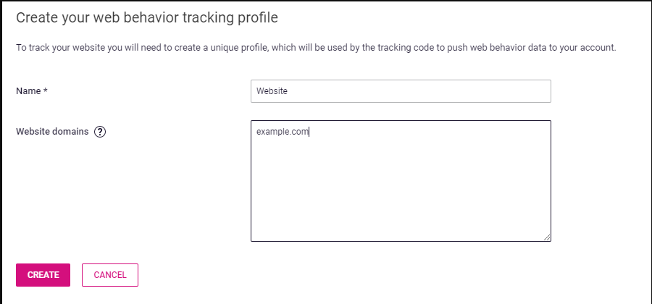Click the word 'domains' in the field label
This screenshot has width=652, height=304.
click(73, 132)
